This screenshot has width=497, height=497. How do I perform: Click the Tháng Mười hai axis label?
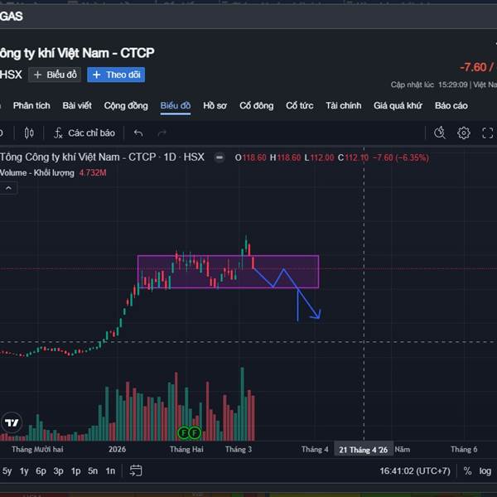point(37,450)
